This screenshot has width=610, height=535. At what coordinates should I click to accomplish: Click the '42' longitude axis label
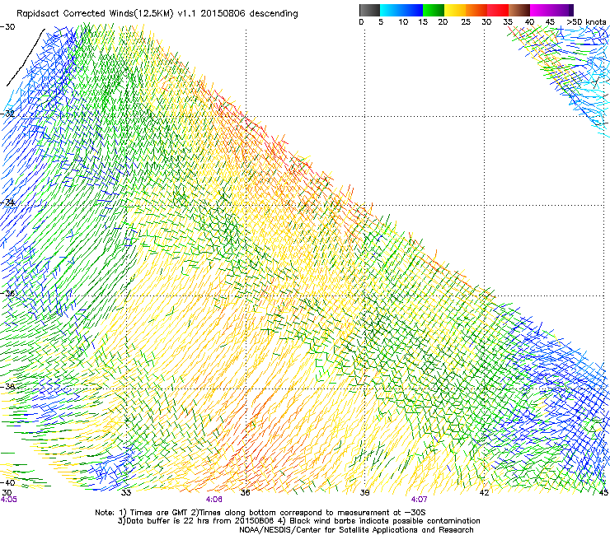click(x=484, y=493)
